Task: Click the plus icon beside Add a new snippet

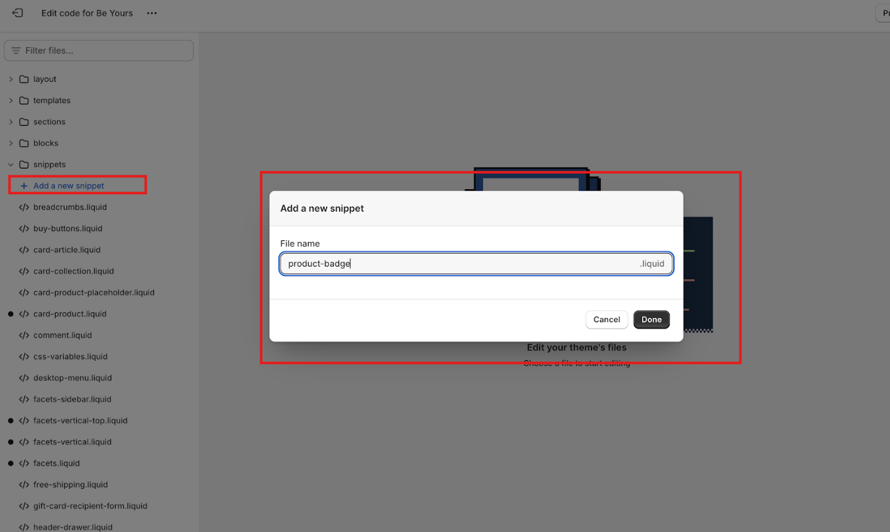Action: 24,185
